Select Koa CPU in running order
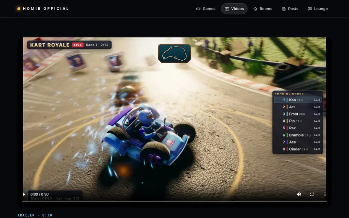The image size is (349, 218). point(298,100)
